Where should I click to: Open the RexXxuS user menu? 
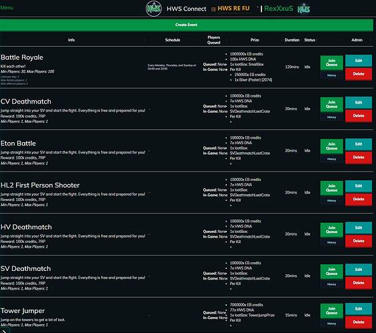pyautogui.click(x=279, y=9)
